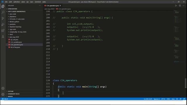Image resolution: width=187 pixels, height=105 pixels.
Task: Click the editor vertical scrollbar thumb
Action: 186,83
